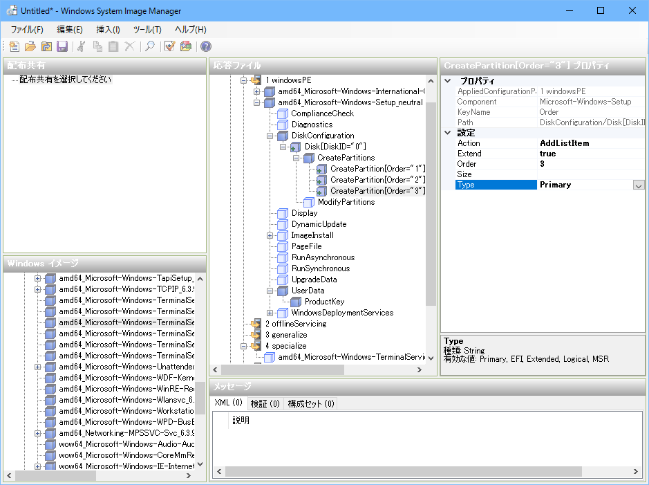The image size is (649, 485).
Task: Click the open answer file folder icon
Action: pos(30,46)
